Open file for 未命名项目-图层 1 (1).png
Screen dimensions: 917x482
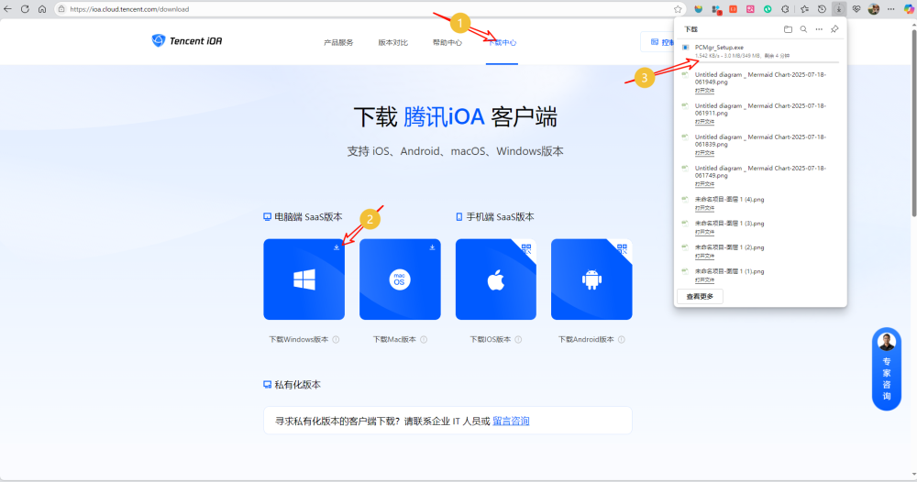(704, 279)
